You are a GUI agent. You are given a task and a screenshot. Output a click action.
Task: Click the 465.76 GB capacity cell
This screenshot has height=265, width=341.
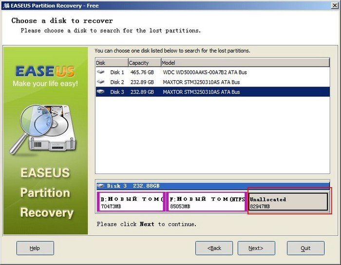142,72
